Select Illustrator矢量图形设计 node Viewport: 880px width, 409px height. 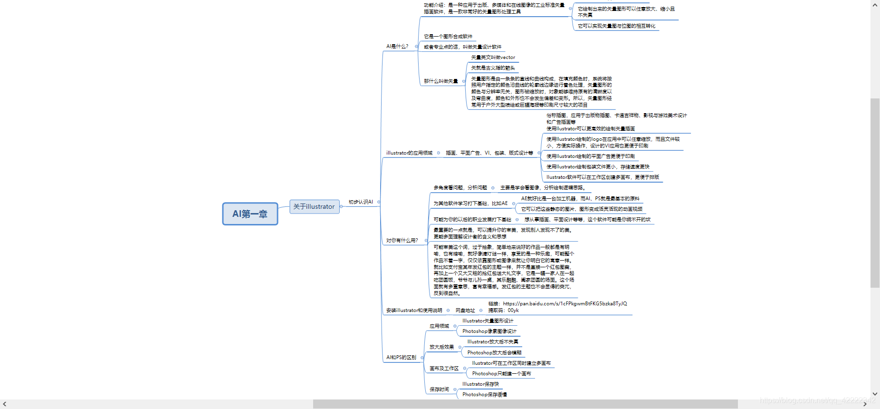point(488,321)
